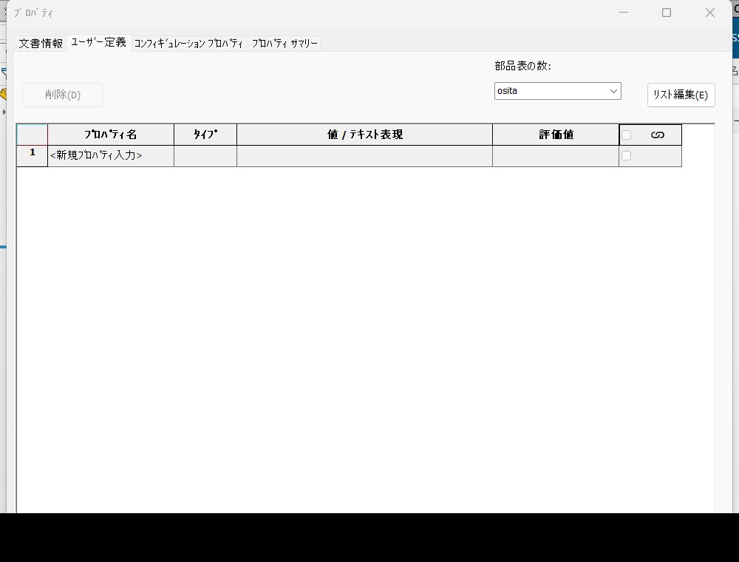Click the <新規プロパティ入力> cell
The width and height of the screenshot is (739, 562).
click(x=111, y=155)
